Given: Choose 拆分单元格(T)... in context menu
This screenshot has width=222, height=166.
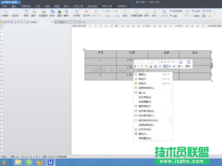Looking at the screenshot, I should 153,116.
